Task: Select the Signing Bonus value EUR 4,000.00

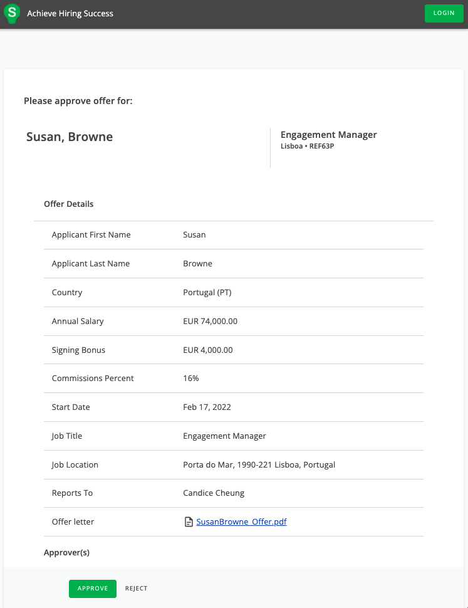Action: coord(207,350)
